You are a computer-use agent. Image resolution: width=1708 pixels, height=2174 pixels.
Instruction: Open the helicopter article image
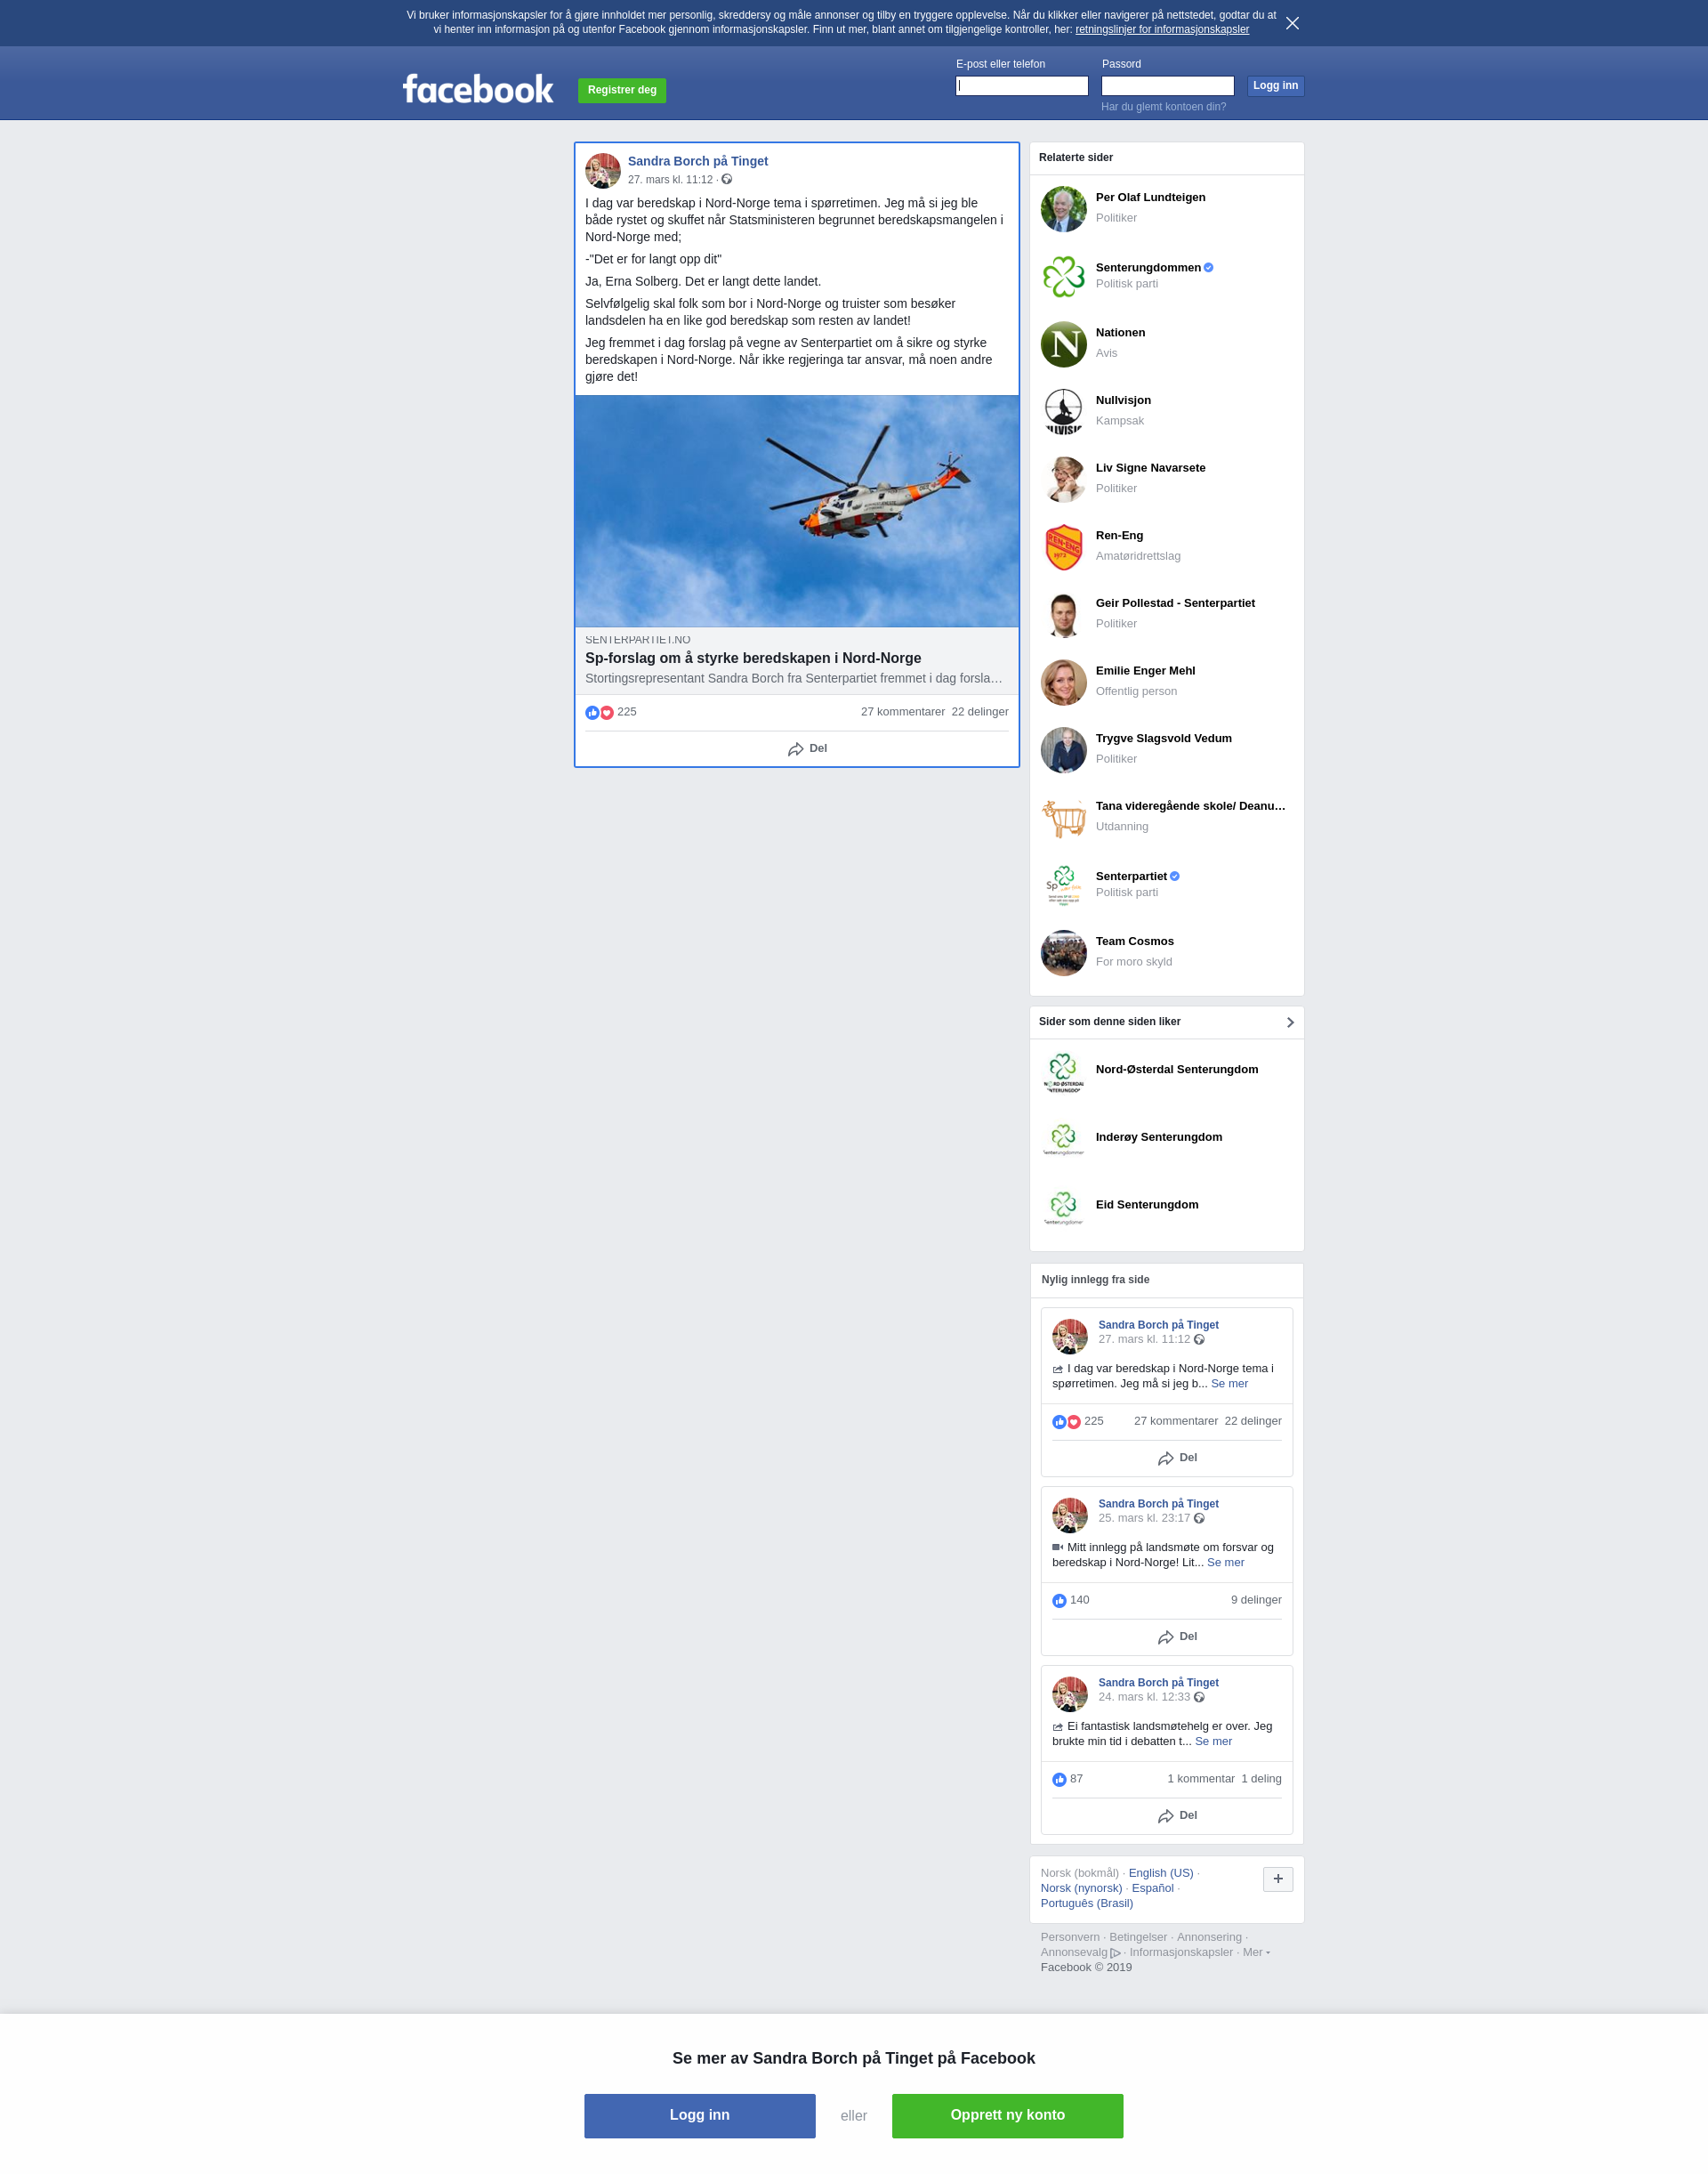point(796,511)
